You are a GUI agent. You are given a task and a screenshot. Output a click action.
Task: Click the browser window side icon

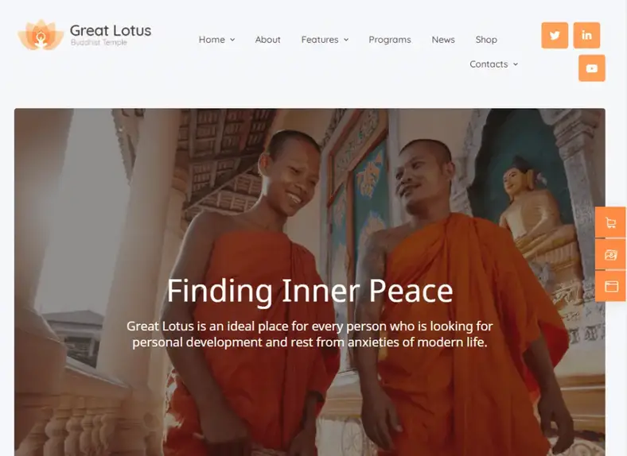(x=610, y=286)
